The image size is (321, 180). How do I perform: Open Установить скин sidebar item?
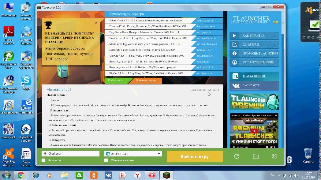point(254,62)
